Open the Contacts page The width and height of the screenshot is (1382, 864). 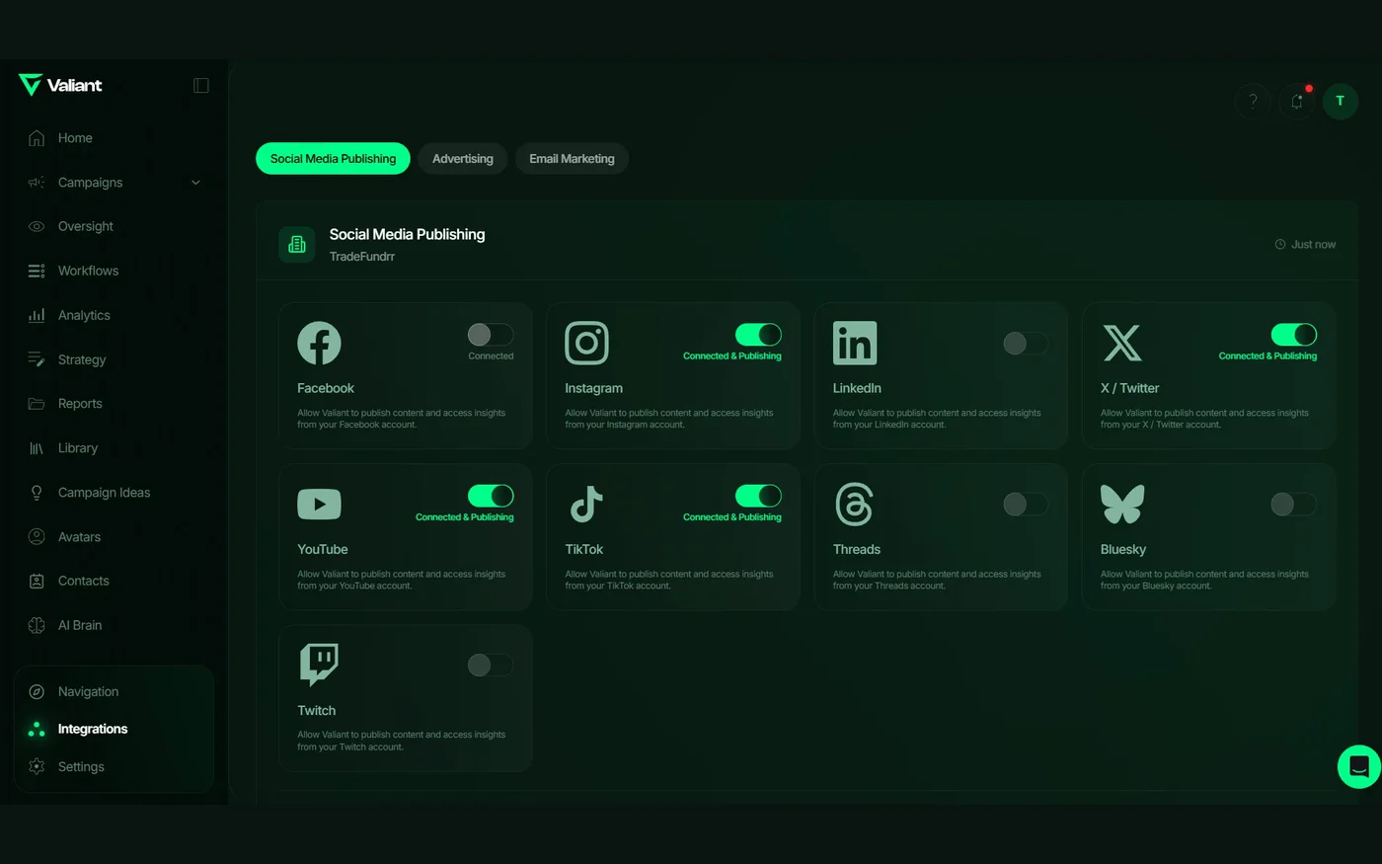click(x=83, y=581)
